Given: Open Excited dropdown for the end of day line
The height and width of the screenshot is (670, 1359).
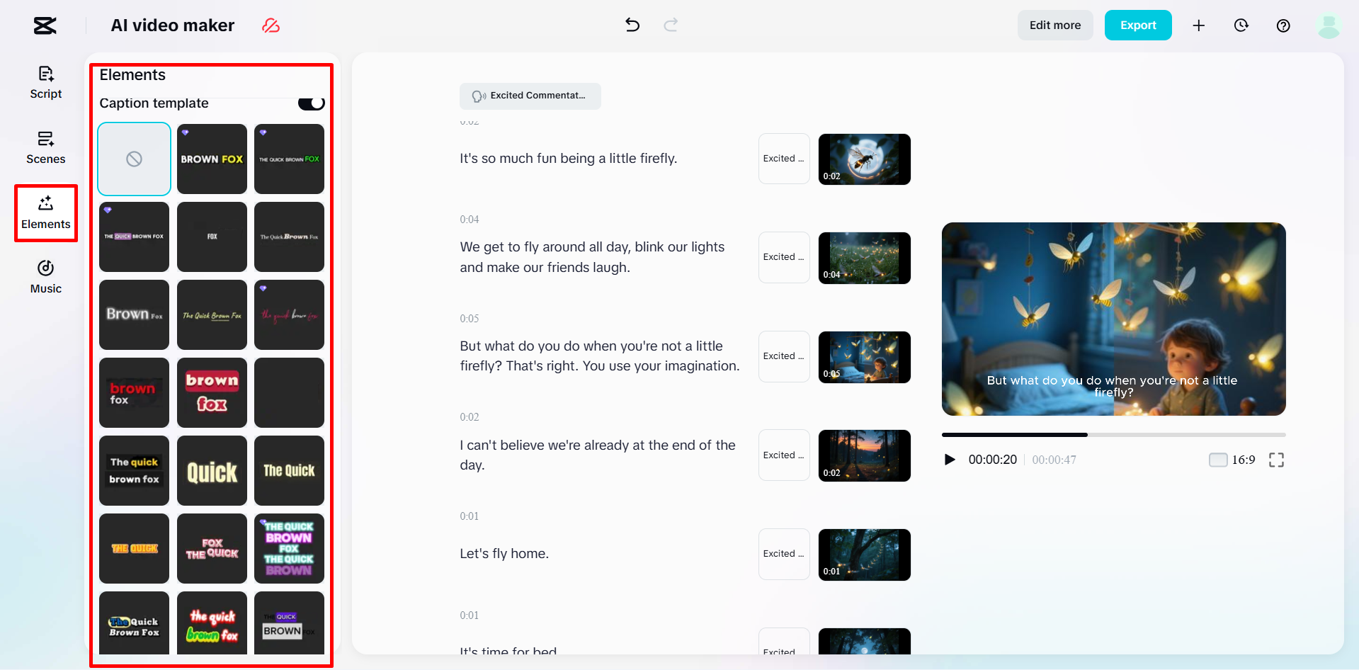Looking at the screenshot, I should pyautogui.click(x=784, y=455).
